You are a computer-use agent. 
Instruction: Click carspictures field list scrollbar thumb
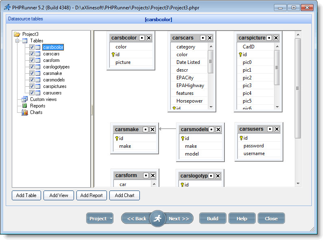click(277, 68)
